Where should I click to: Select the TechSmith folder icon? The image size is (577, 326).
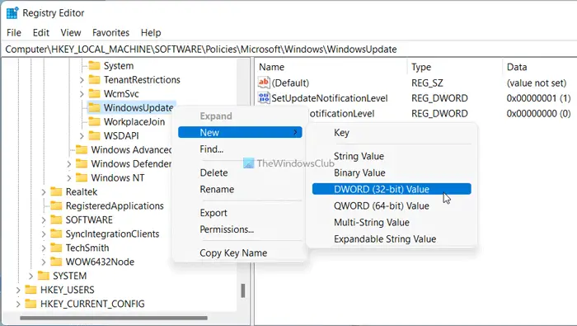(56, 248)
